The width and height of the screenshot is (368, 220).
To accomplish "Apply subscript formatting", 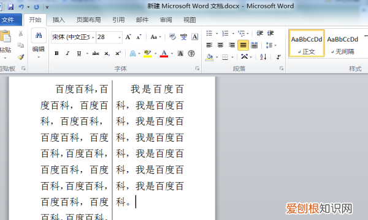I will (107, 54).
